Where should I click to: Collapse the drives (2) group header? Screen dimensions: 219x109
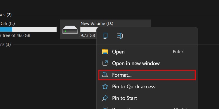[x=6, y=15]
